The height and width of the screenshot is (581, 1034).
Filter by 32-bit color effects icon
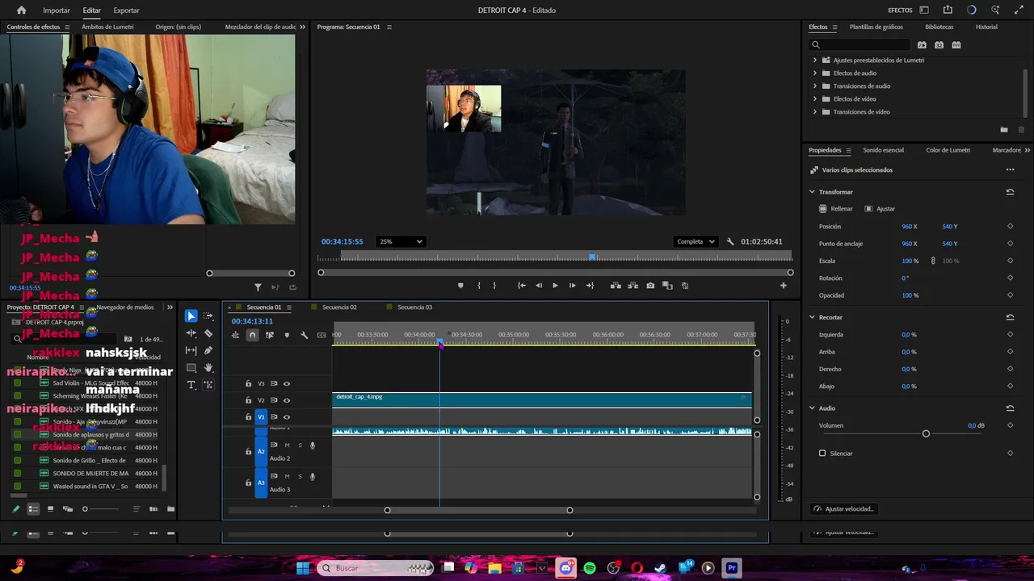[x=939, y=45]
